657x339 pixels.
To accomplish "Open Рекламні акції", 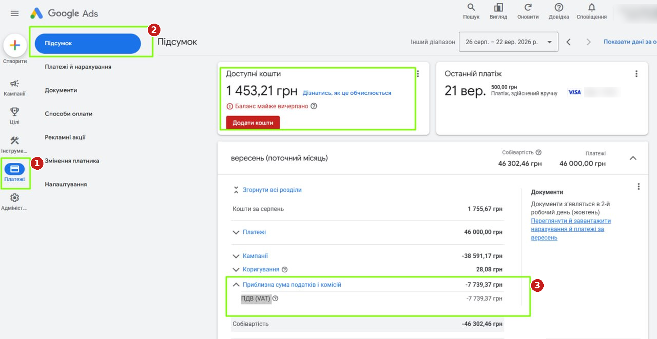I will (65, 137).
